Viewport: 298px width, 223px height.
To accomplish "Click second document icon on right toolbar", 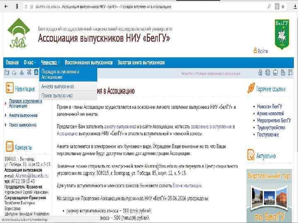I will pyautogui.click(x=268, y=72).
